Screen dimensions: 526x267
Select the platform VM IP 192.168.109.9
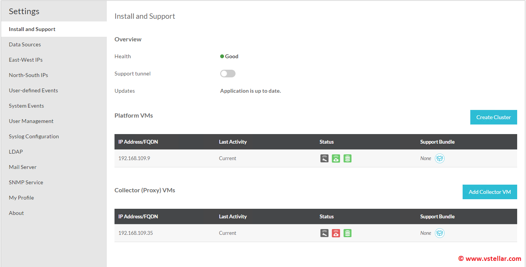point(134,158)
